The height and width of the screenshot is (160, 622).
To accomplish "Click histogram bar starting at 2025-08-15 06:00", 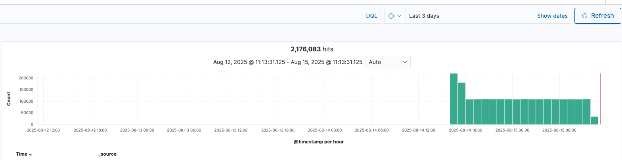I will (x=563, y=112).
